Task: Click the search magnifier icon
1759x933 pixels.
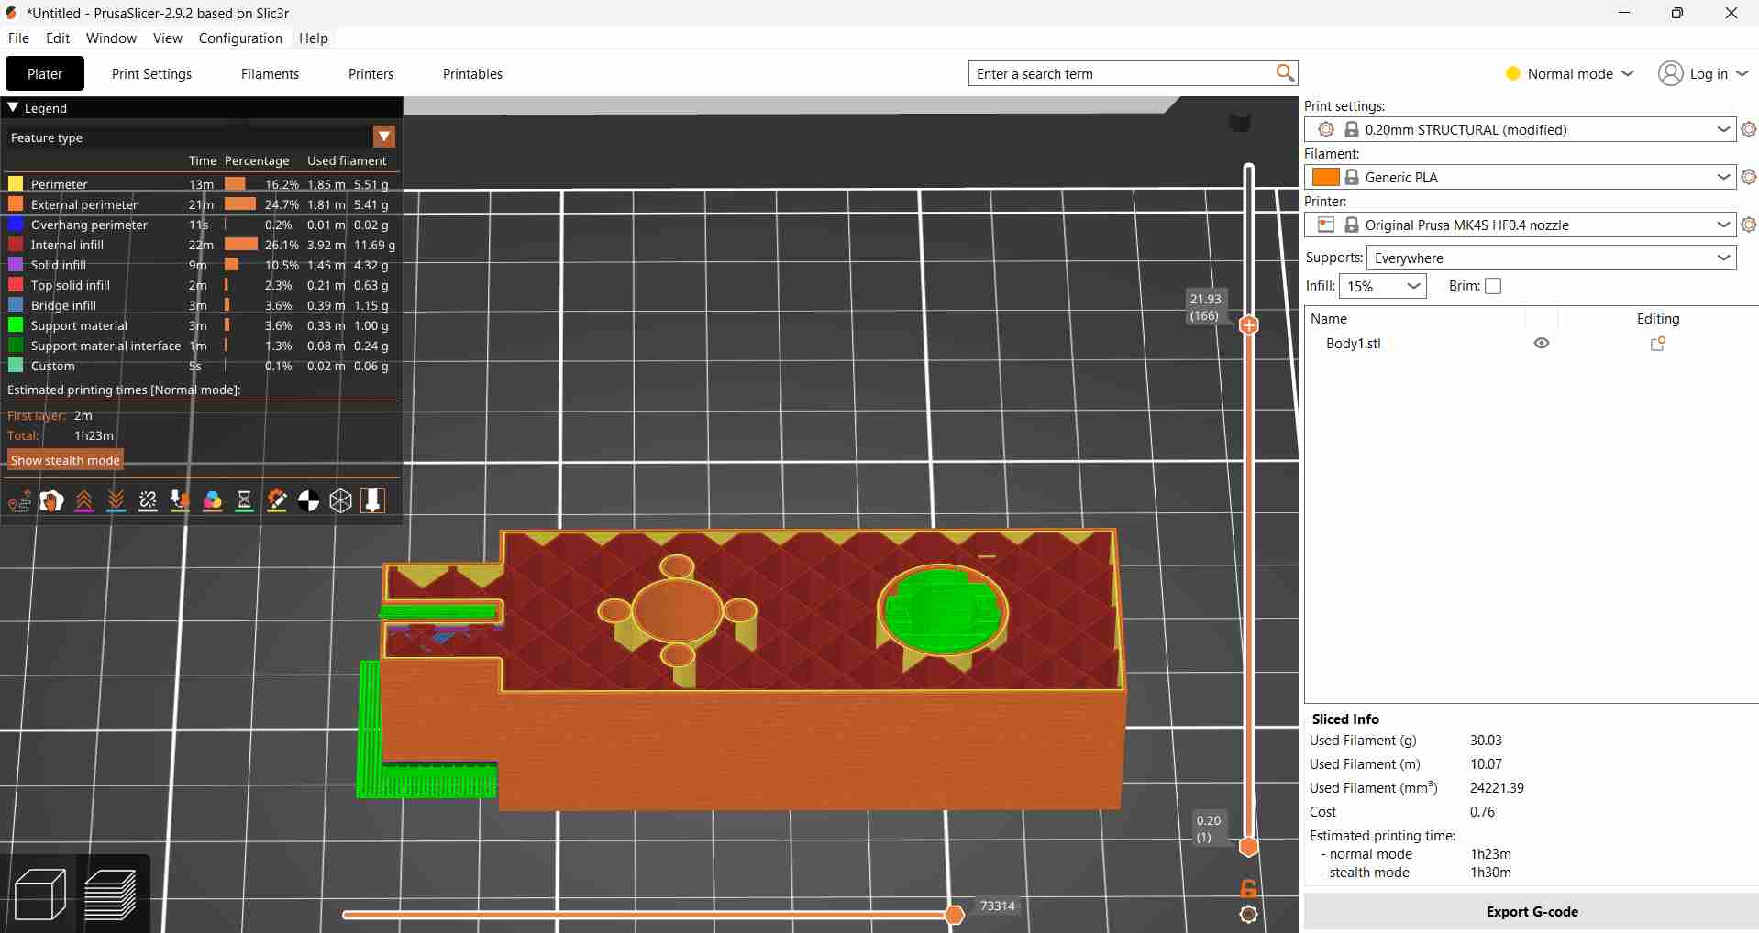Action: (1285, 73)
